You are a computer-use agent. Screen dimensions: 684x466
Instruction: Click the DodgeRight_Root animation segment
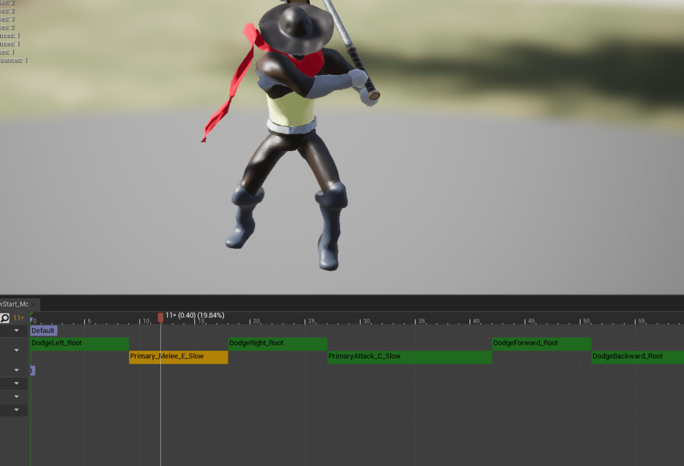[x=277, y=344]
